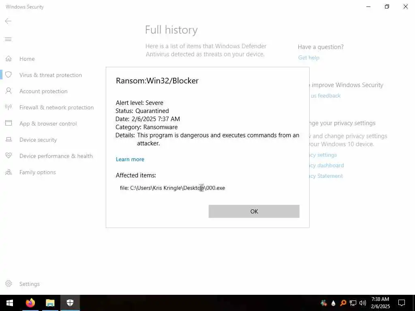Open Device performance & health
Image resolution: width=415 pixels, height=311 pixels.
click(56, 156)
